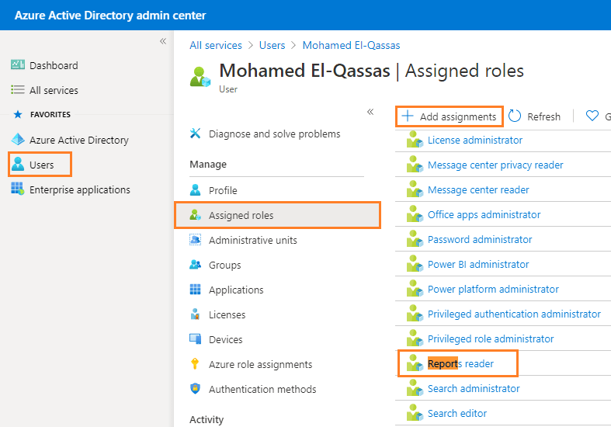Click the License administrator role icon
This screenshot has width=611, height=427.
click(x=415, y=140)
